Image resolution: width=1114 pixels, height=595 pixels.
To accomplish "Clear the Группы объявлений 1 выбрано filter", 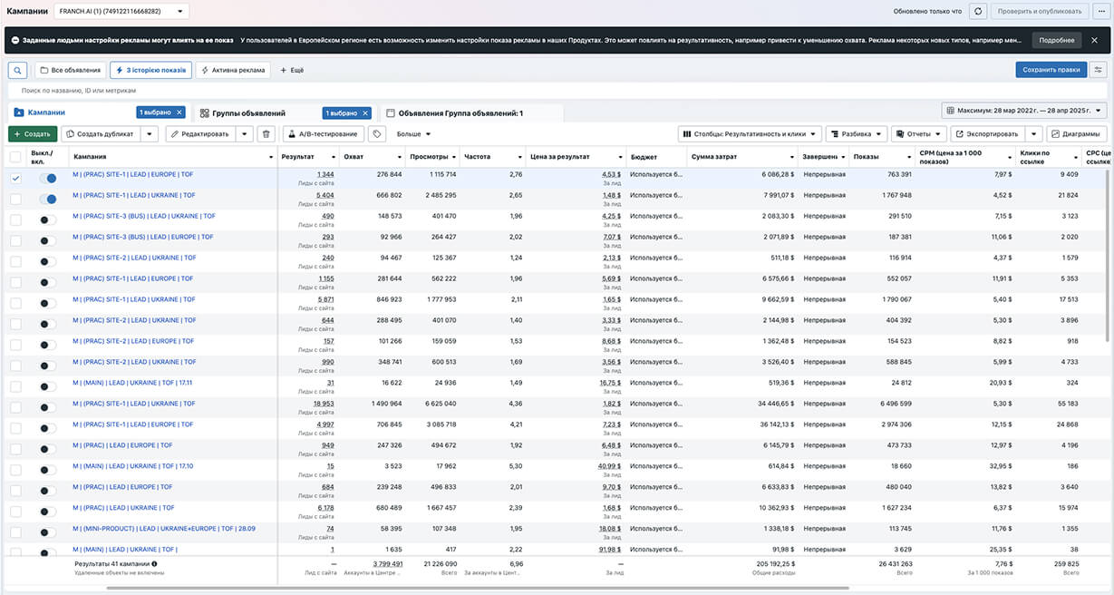I will 364,112.
